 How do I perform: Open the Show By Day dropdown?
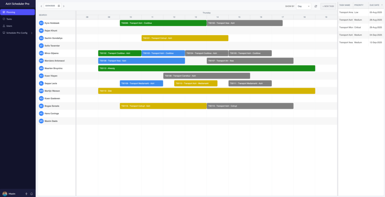[x=303, y=6]
